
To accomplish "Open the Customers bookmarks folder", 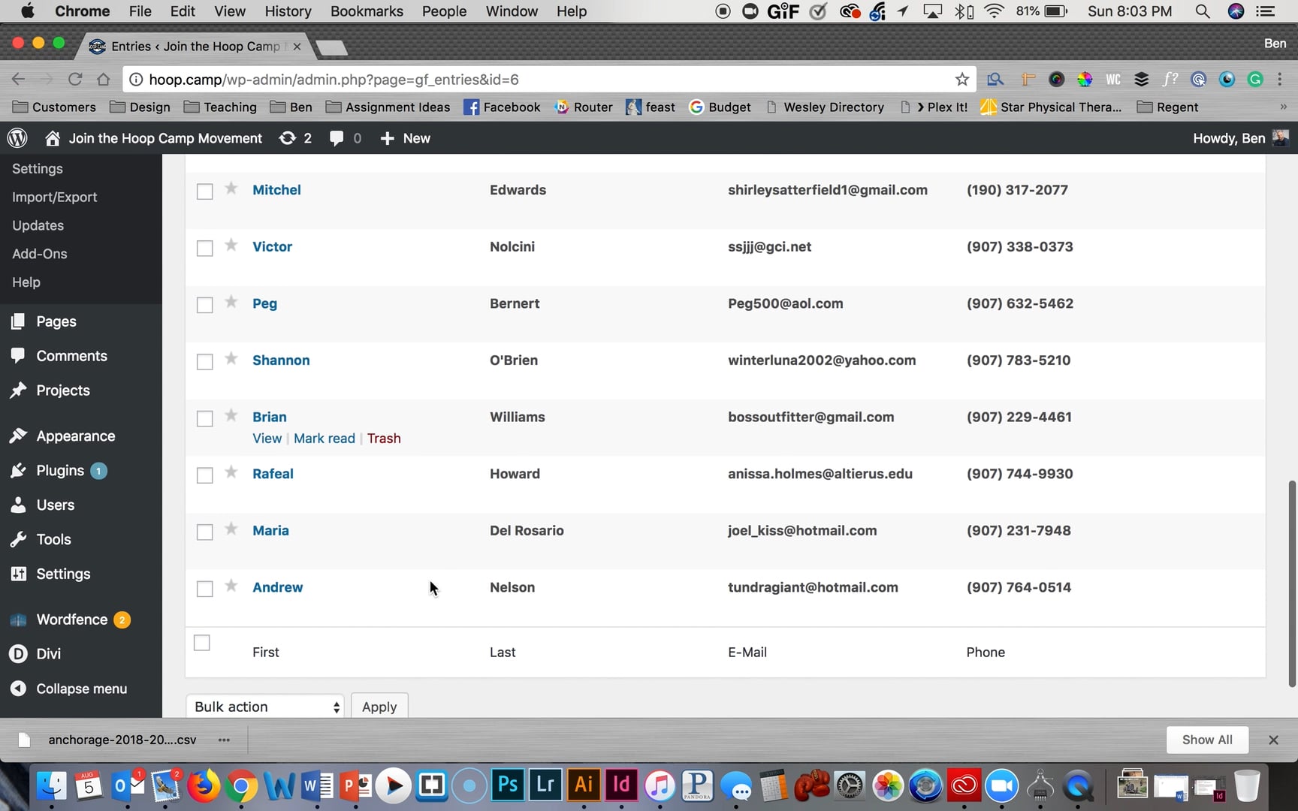I will coord(54,107).
